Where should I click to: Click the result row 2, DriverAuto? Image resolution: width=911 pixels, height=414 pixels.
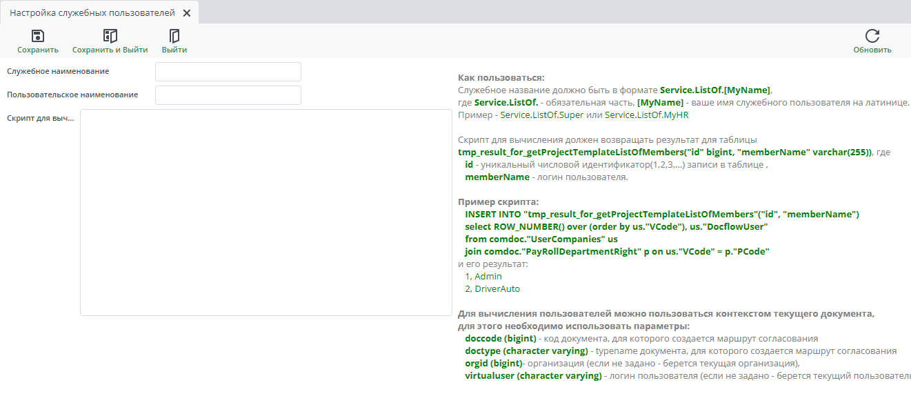[x=492, y=289]
